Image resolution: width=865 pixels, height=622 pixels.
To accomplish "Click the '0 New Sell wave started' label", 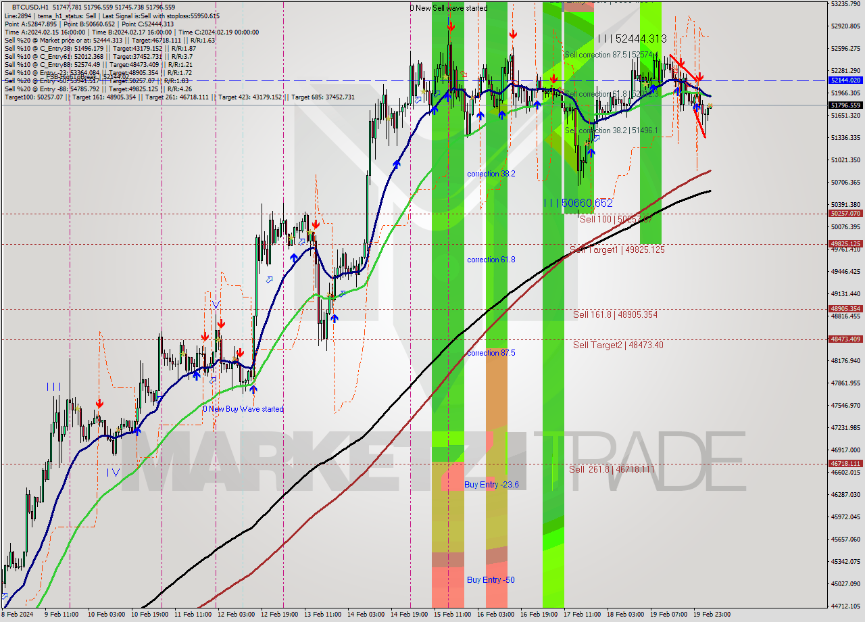I will (449, 8).
